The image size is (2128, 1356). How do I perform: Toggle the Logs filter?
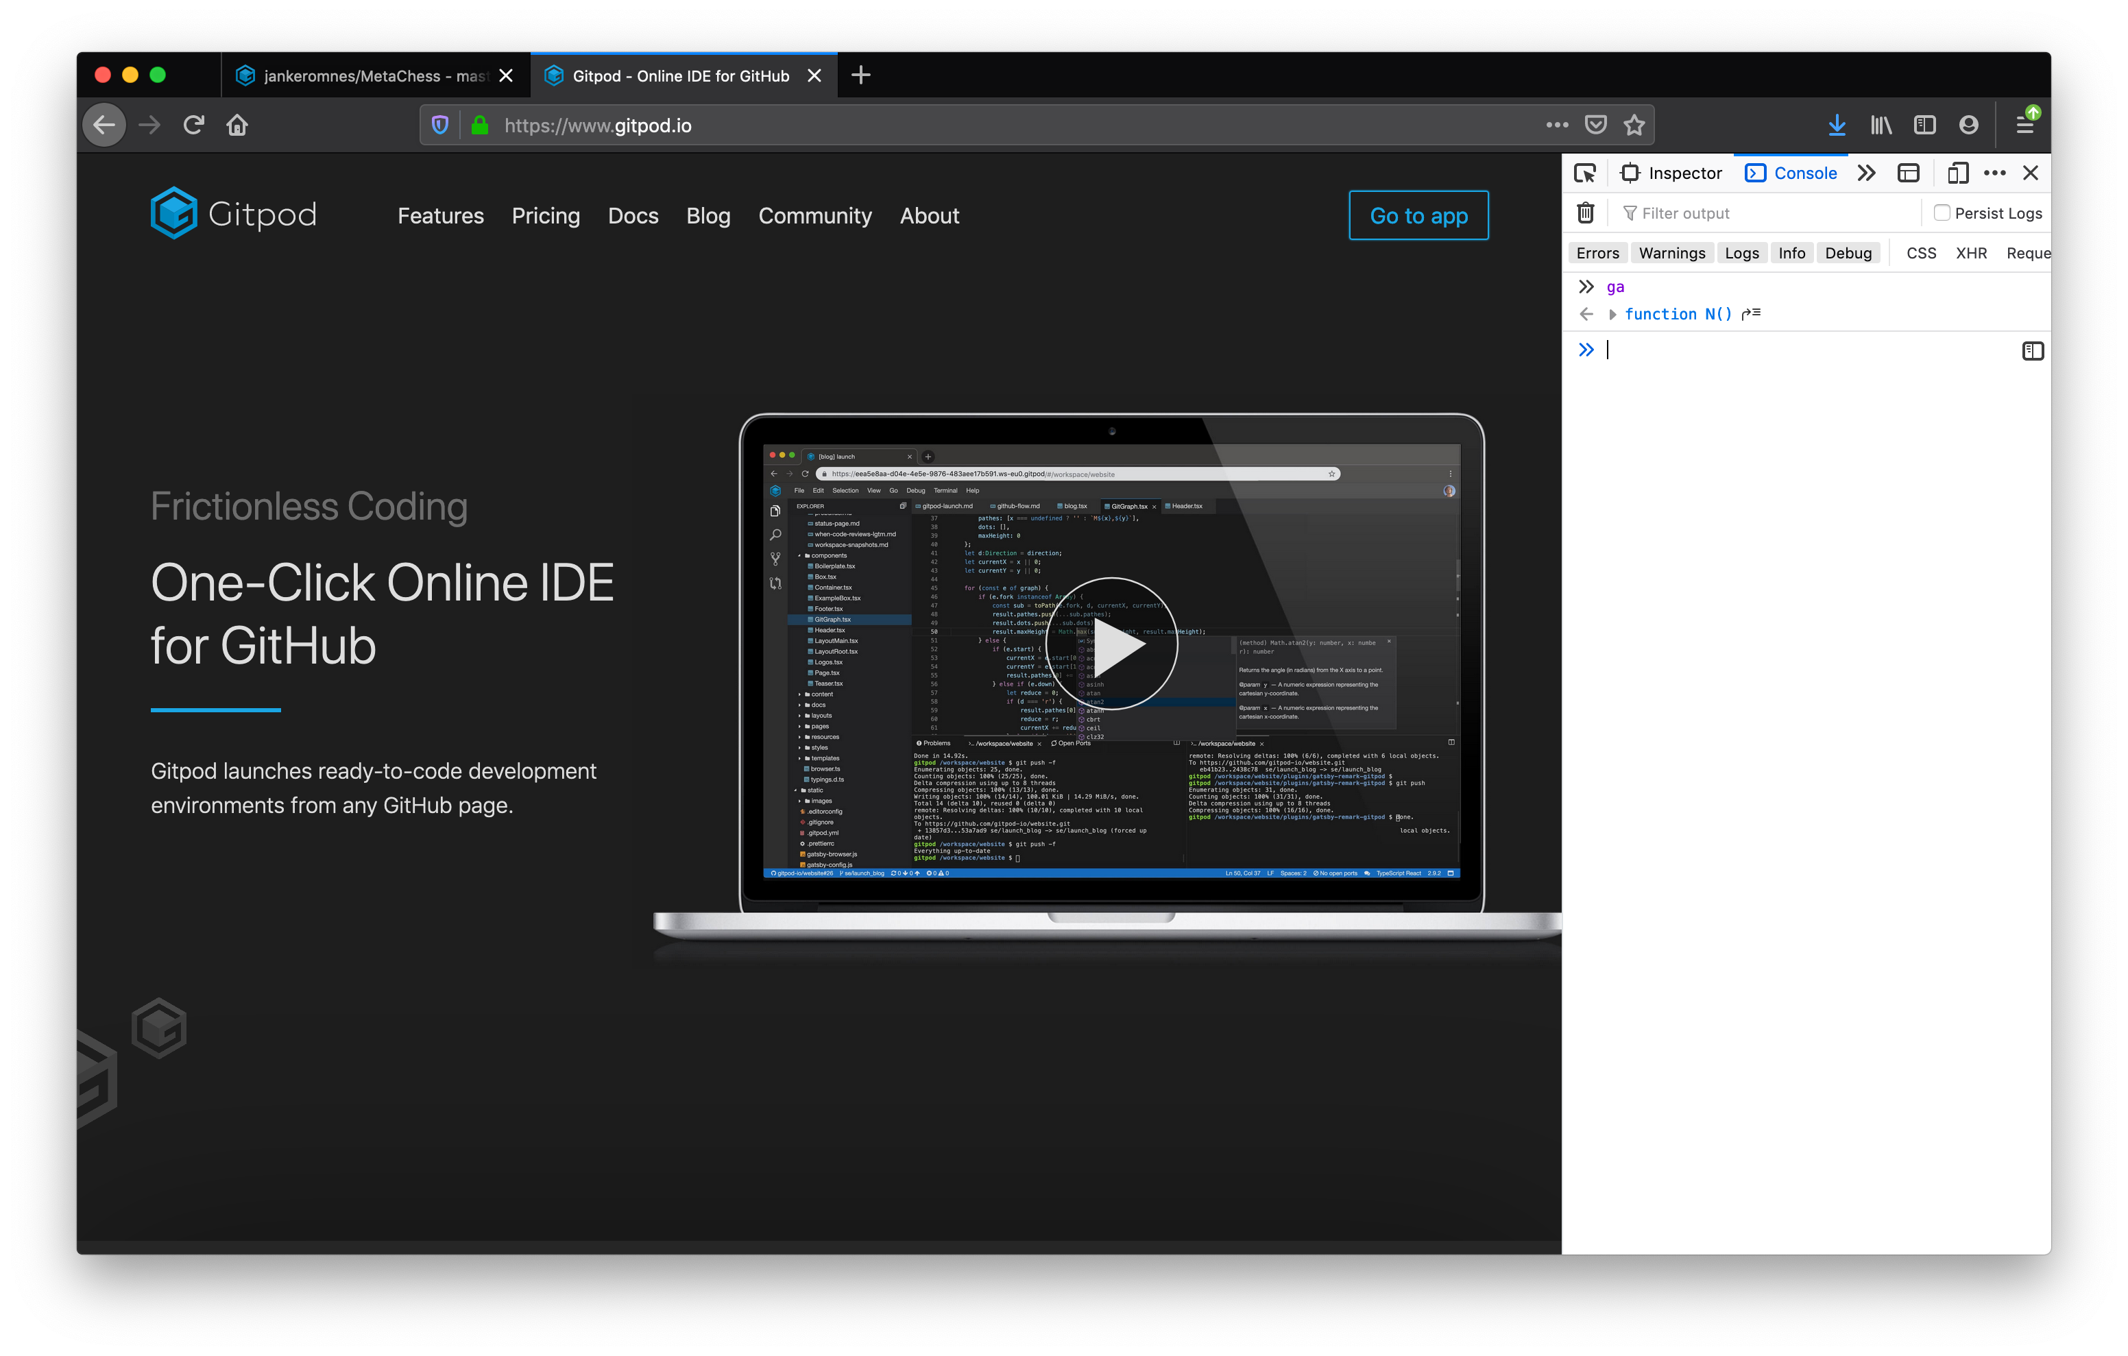tap(1742, 254)
